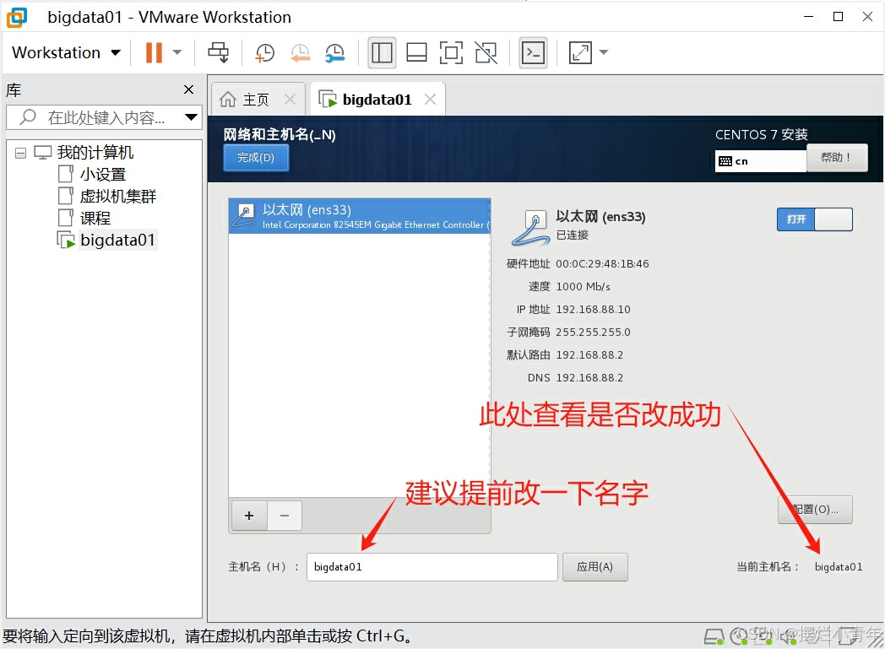Click the VMware Workstation app icon
The width and height of the screenshot is (885, 649).
tap(17, 17)
